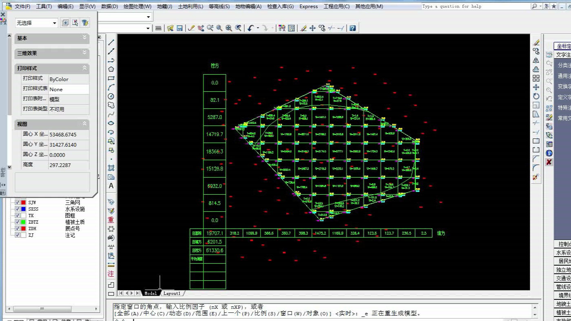
Task: Select the Hatch tool
Action: click(x=111, y=168)
